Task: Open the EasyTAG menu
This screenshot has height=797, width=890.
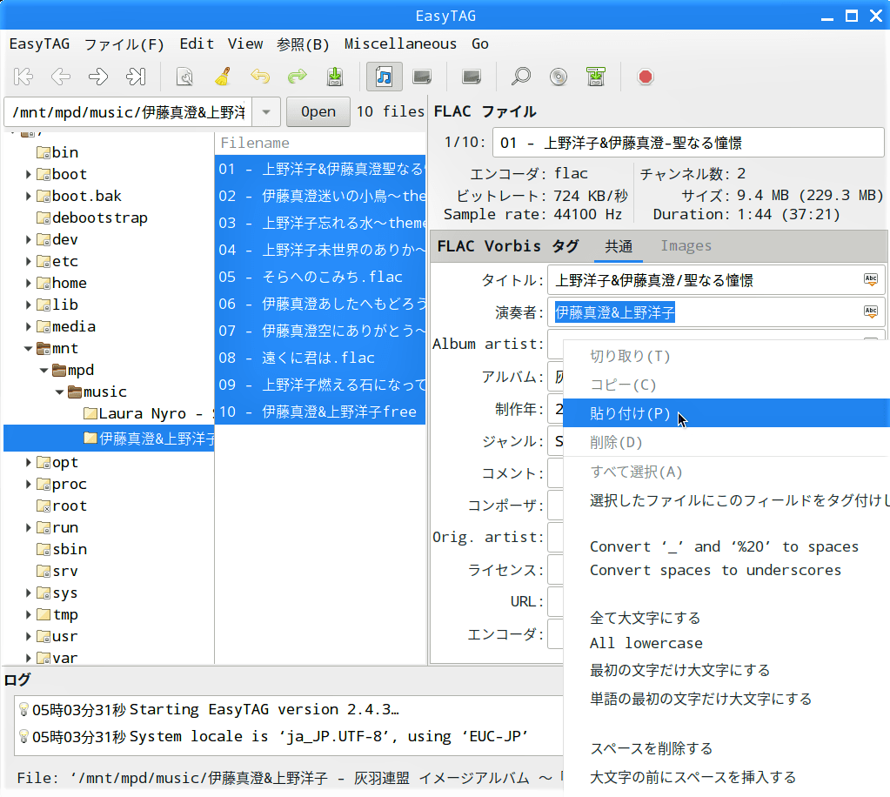Action: click(39, 44)
